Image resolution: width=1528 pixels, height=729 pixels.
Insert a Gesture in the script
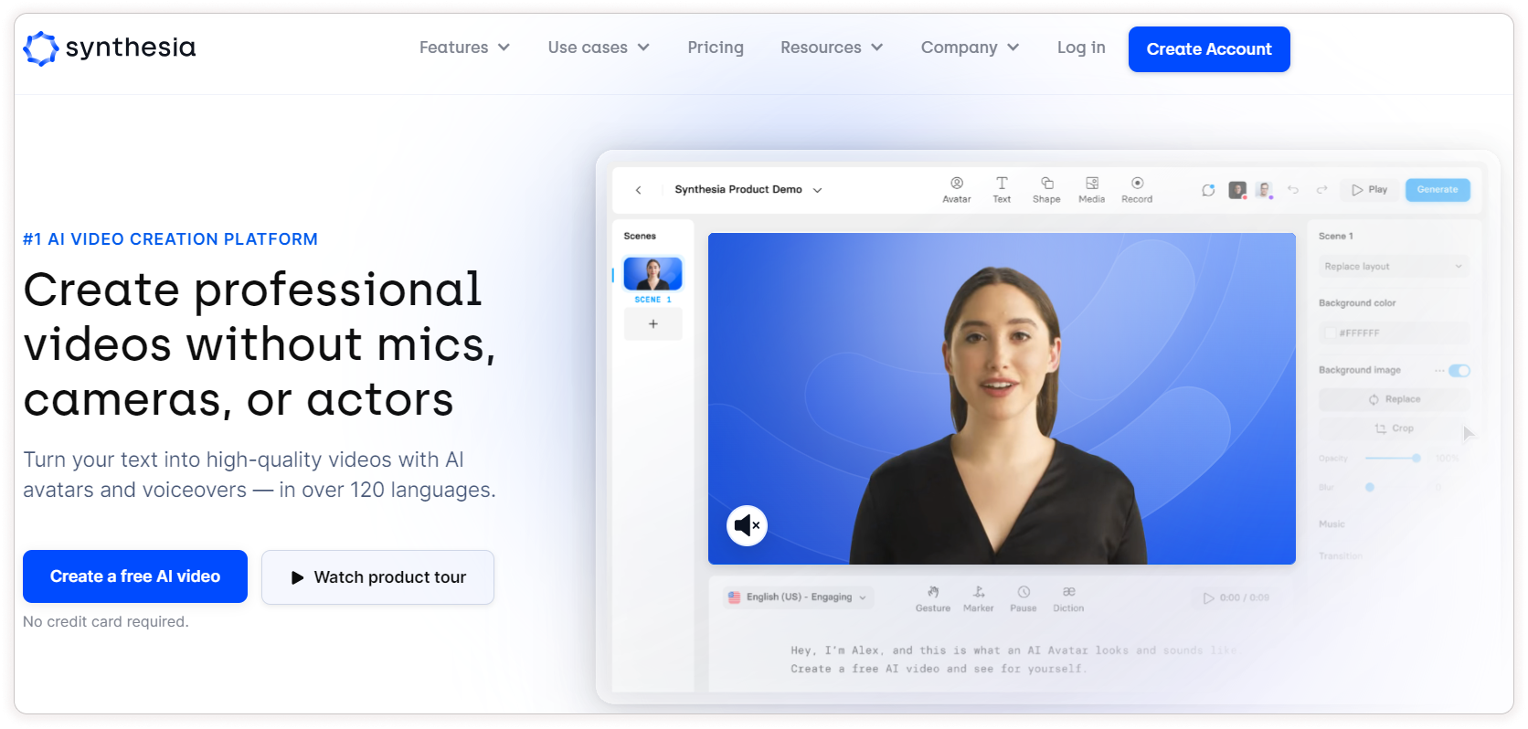[933, 593]
